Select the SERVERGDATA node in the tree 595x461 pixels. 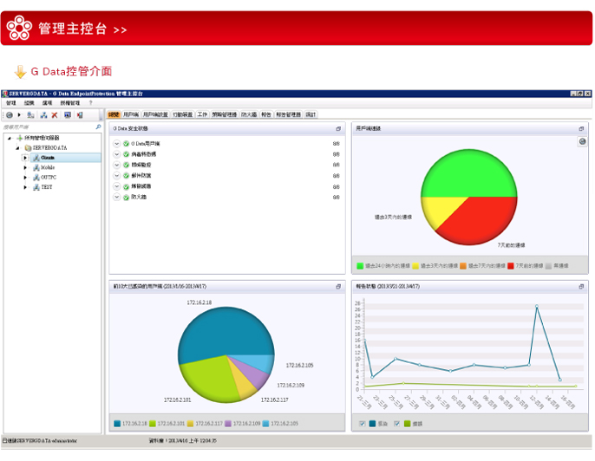49,148
